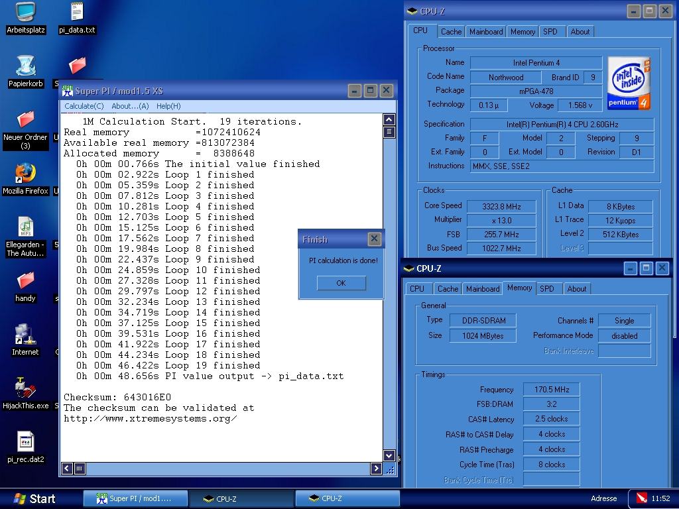Switch to Memory tab in top CPU-Z window

(x=523, y=32)
